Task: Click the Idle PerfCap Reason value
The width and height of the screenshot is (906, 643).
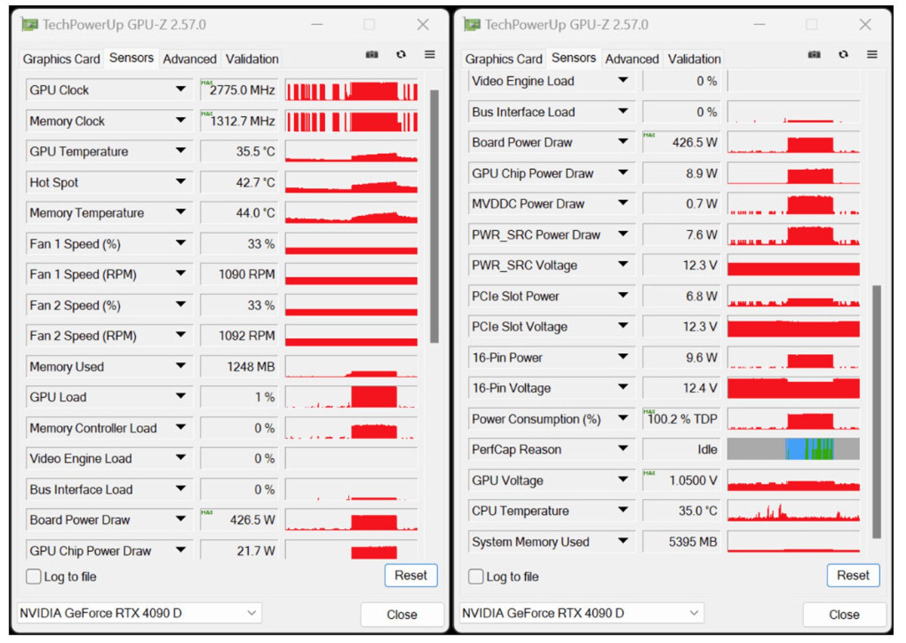Action: (681, 449)
